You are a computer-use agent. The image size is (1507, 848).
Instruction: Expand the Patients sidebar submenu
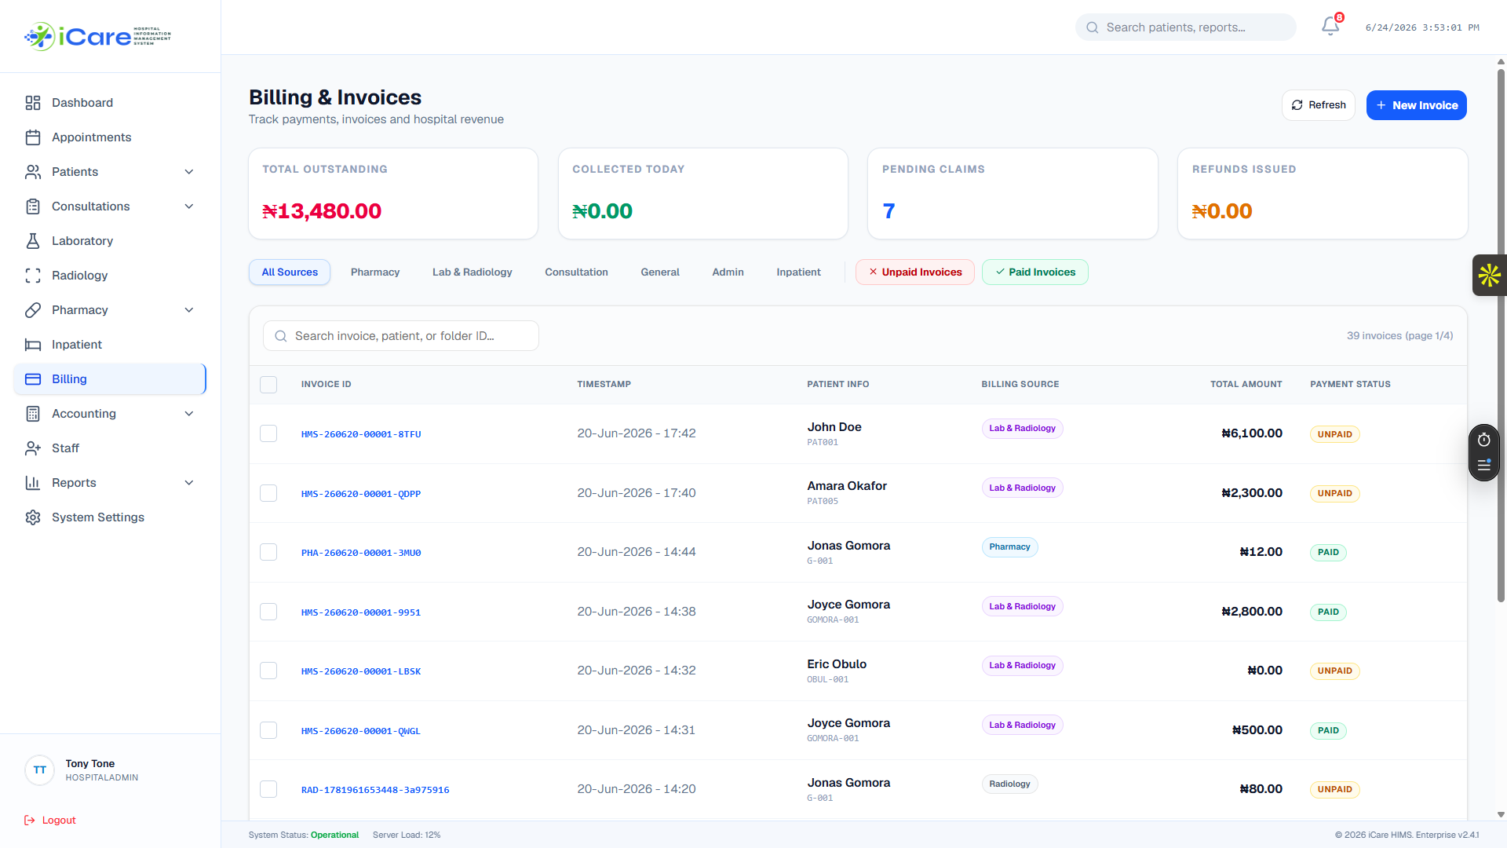tap(189, 172)
